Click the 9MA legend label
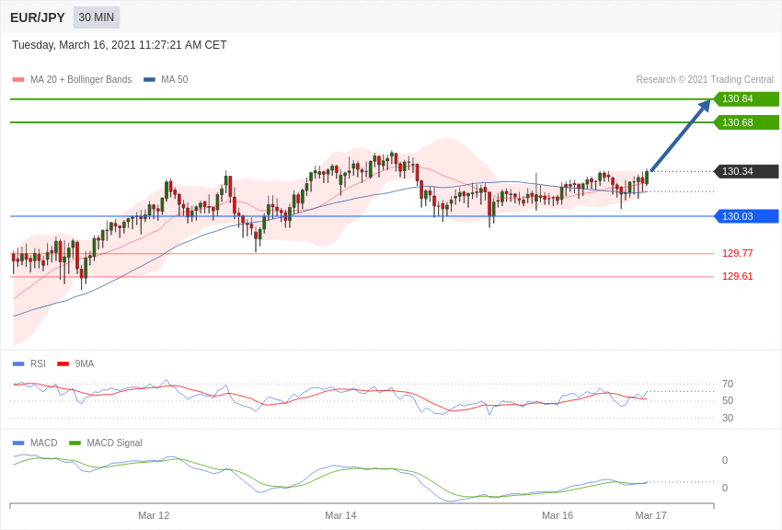 point(85,364)
